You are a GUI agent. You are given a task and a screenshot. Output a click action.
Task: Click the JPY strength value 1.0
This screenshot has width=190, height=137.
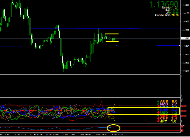coord(174,121)
